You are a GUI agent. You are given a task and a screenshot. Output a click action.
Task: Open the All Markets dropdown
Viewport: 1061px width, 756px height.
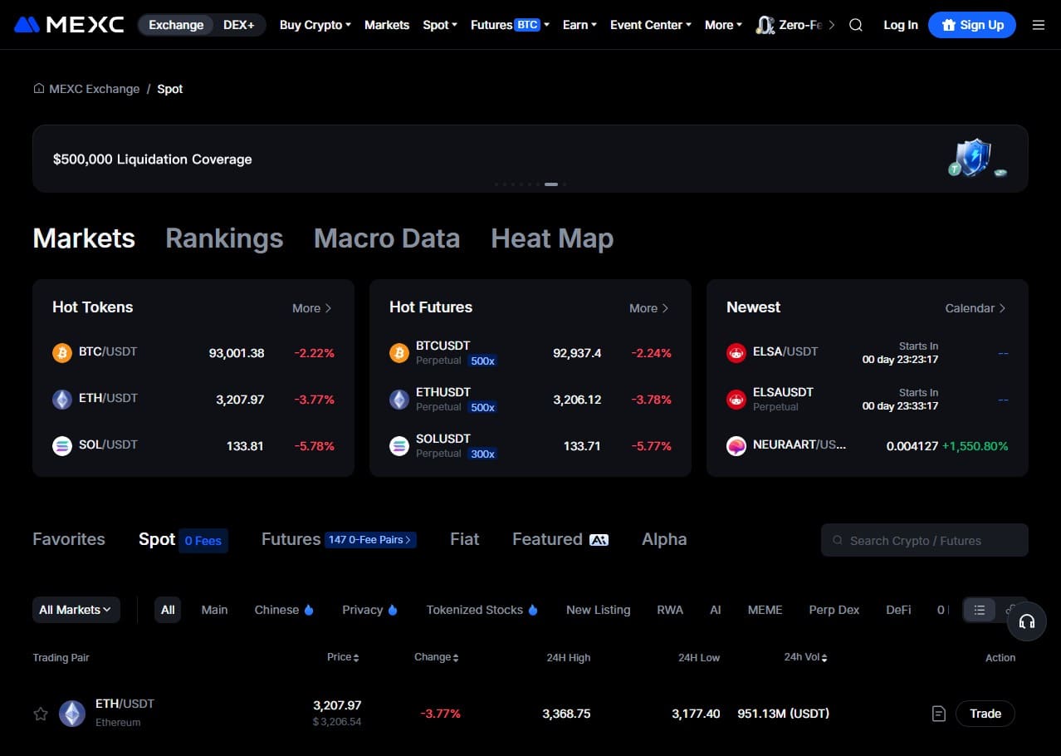point(76,609)
